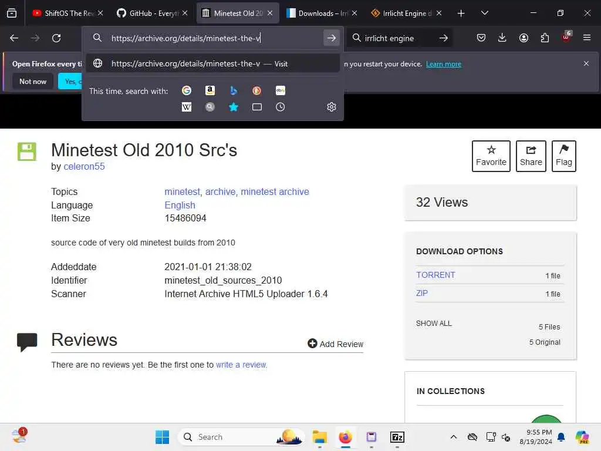Image resolution: width=601 pixels, height=451 pixels.
Task: Reload the current page
Action: [x=56, y=38]
